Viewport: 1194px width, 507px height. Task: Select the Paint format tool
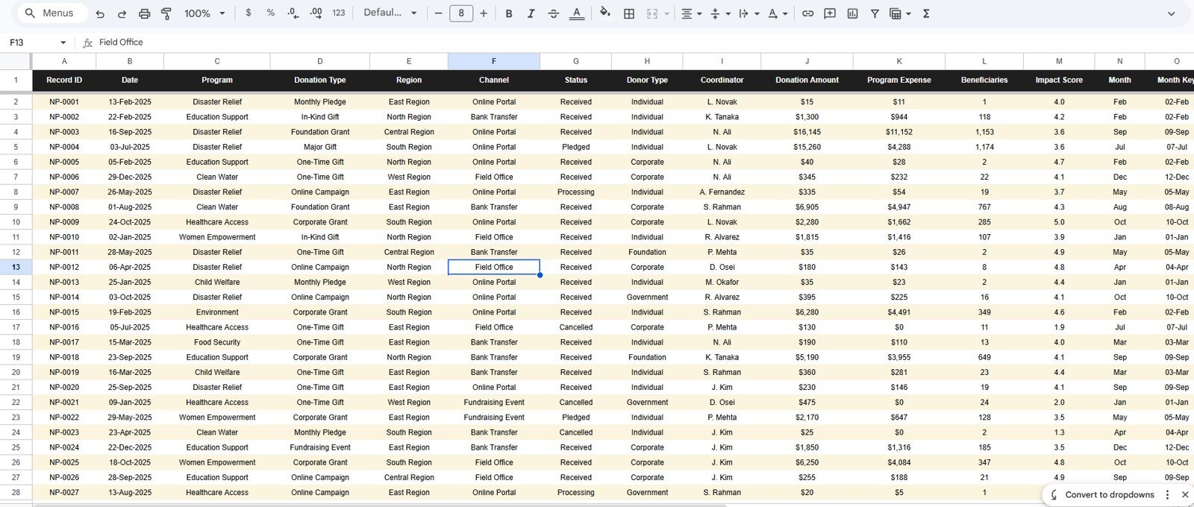tap(166, 13)
